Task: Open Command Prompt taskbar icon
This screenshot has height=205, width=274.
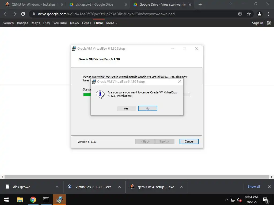Action: point(46,200)
